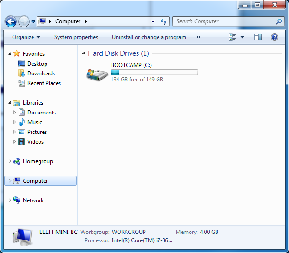The height and width of the screenshot is (253, 289).
Task: Open the Music library
Action: [x=35, y=122]
